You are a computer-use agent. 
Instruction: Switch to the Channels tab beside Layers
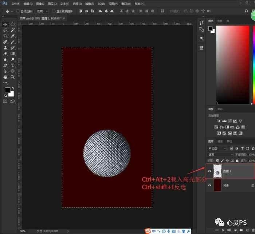(220, 141)
